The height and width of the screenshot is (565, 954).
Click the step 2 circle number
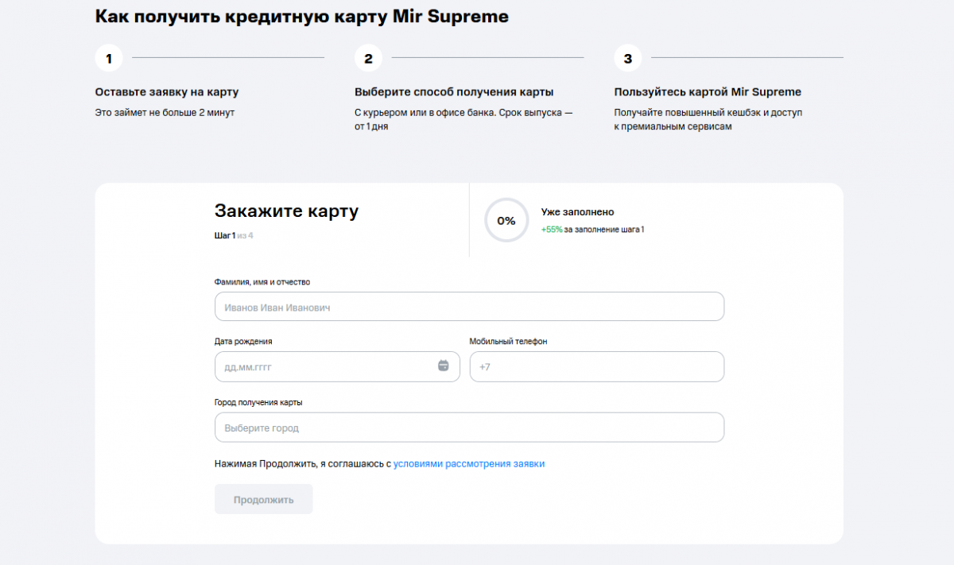click(368, 58)
